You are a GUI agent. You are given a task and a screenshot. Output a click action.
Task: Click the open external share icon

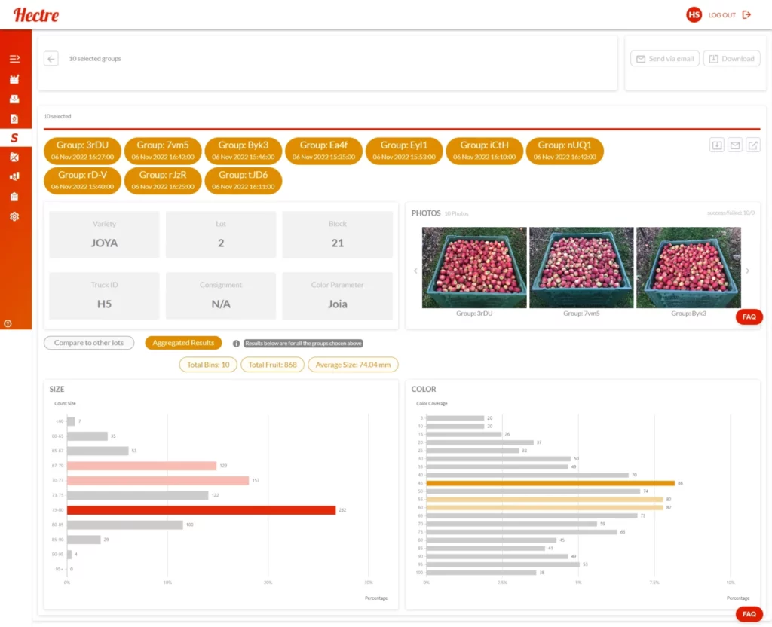pos(752,145)
